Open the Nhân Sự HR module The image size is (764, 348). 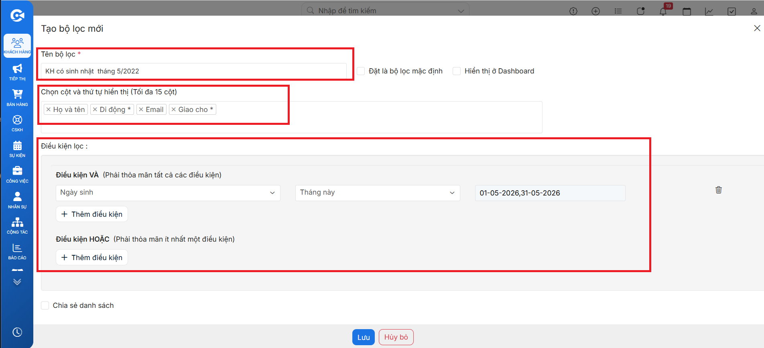(17, 200)
